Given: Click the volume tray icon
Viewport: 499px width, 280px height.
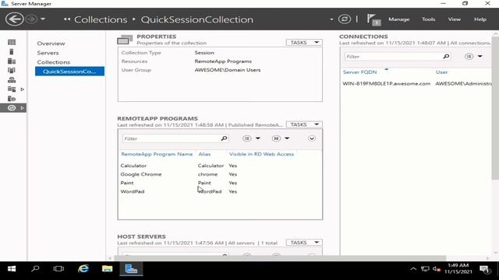Looking at the screenshot, I should 437,269.
